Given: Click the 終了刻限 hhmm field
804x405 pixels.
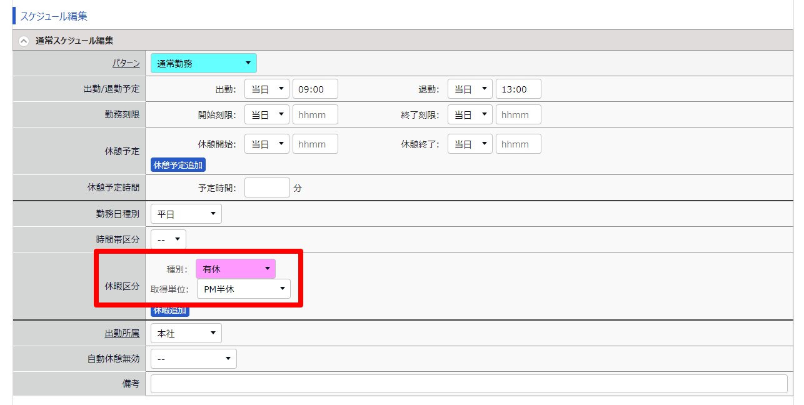Looking at the screenshot, I should point(518,115).
